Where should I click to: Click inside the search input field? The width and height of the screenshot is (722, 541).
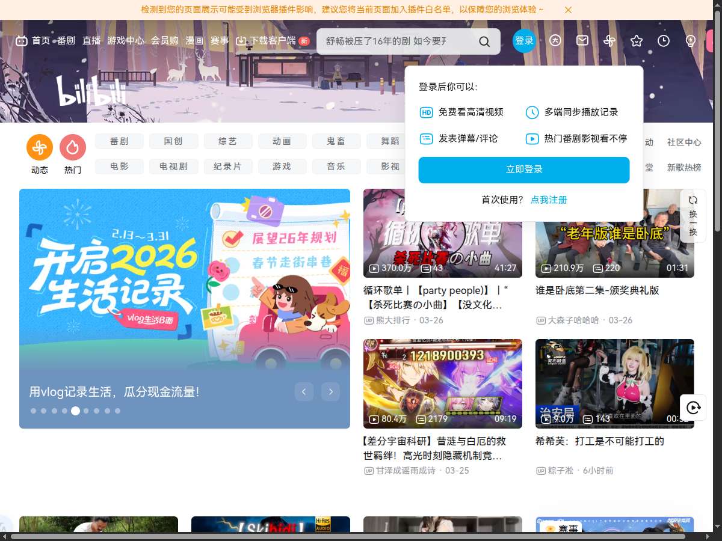tap(397, 41)
